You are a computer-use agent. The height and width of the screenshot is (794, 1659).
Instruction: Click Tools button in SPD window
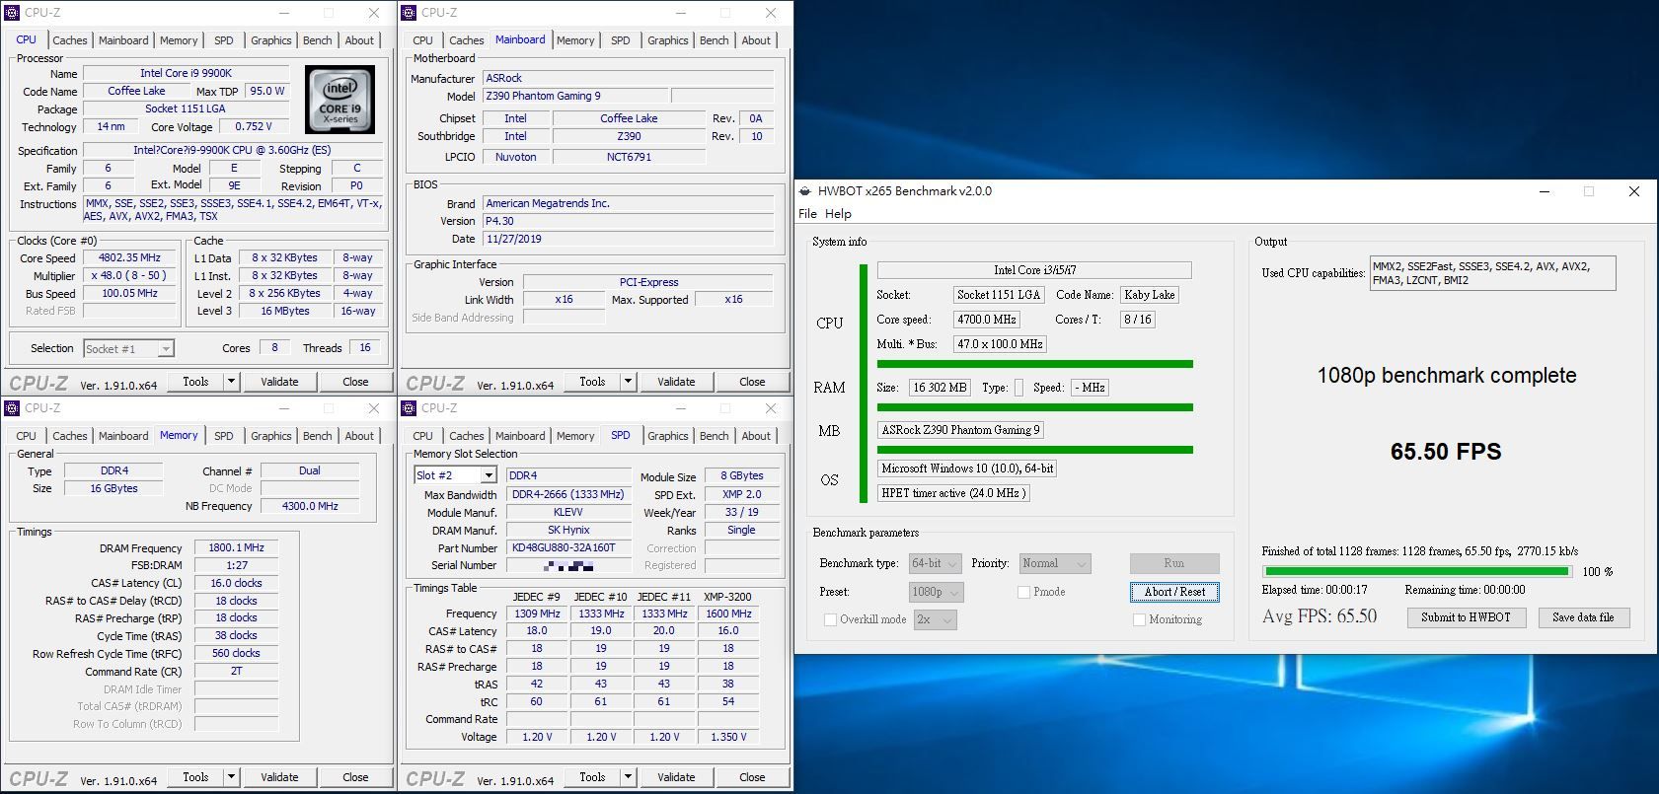(592, 777)
